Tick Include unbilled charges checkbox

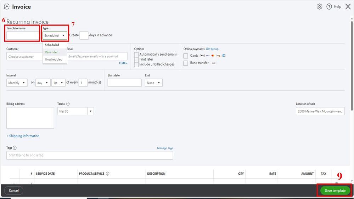tap(136, 64)
